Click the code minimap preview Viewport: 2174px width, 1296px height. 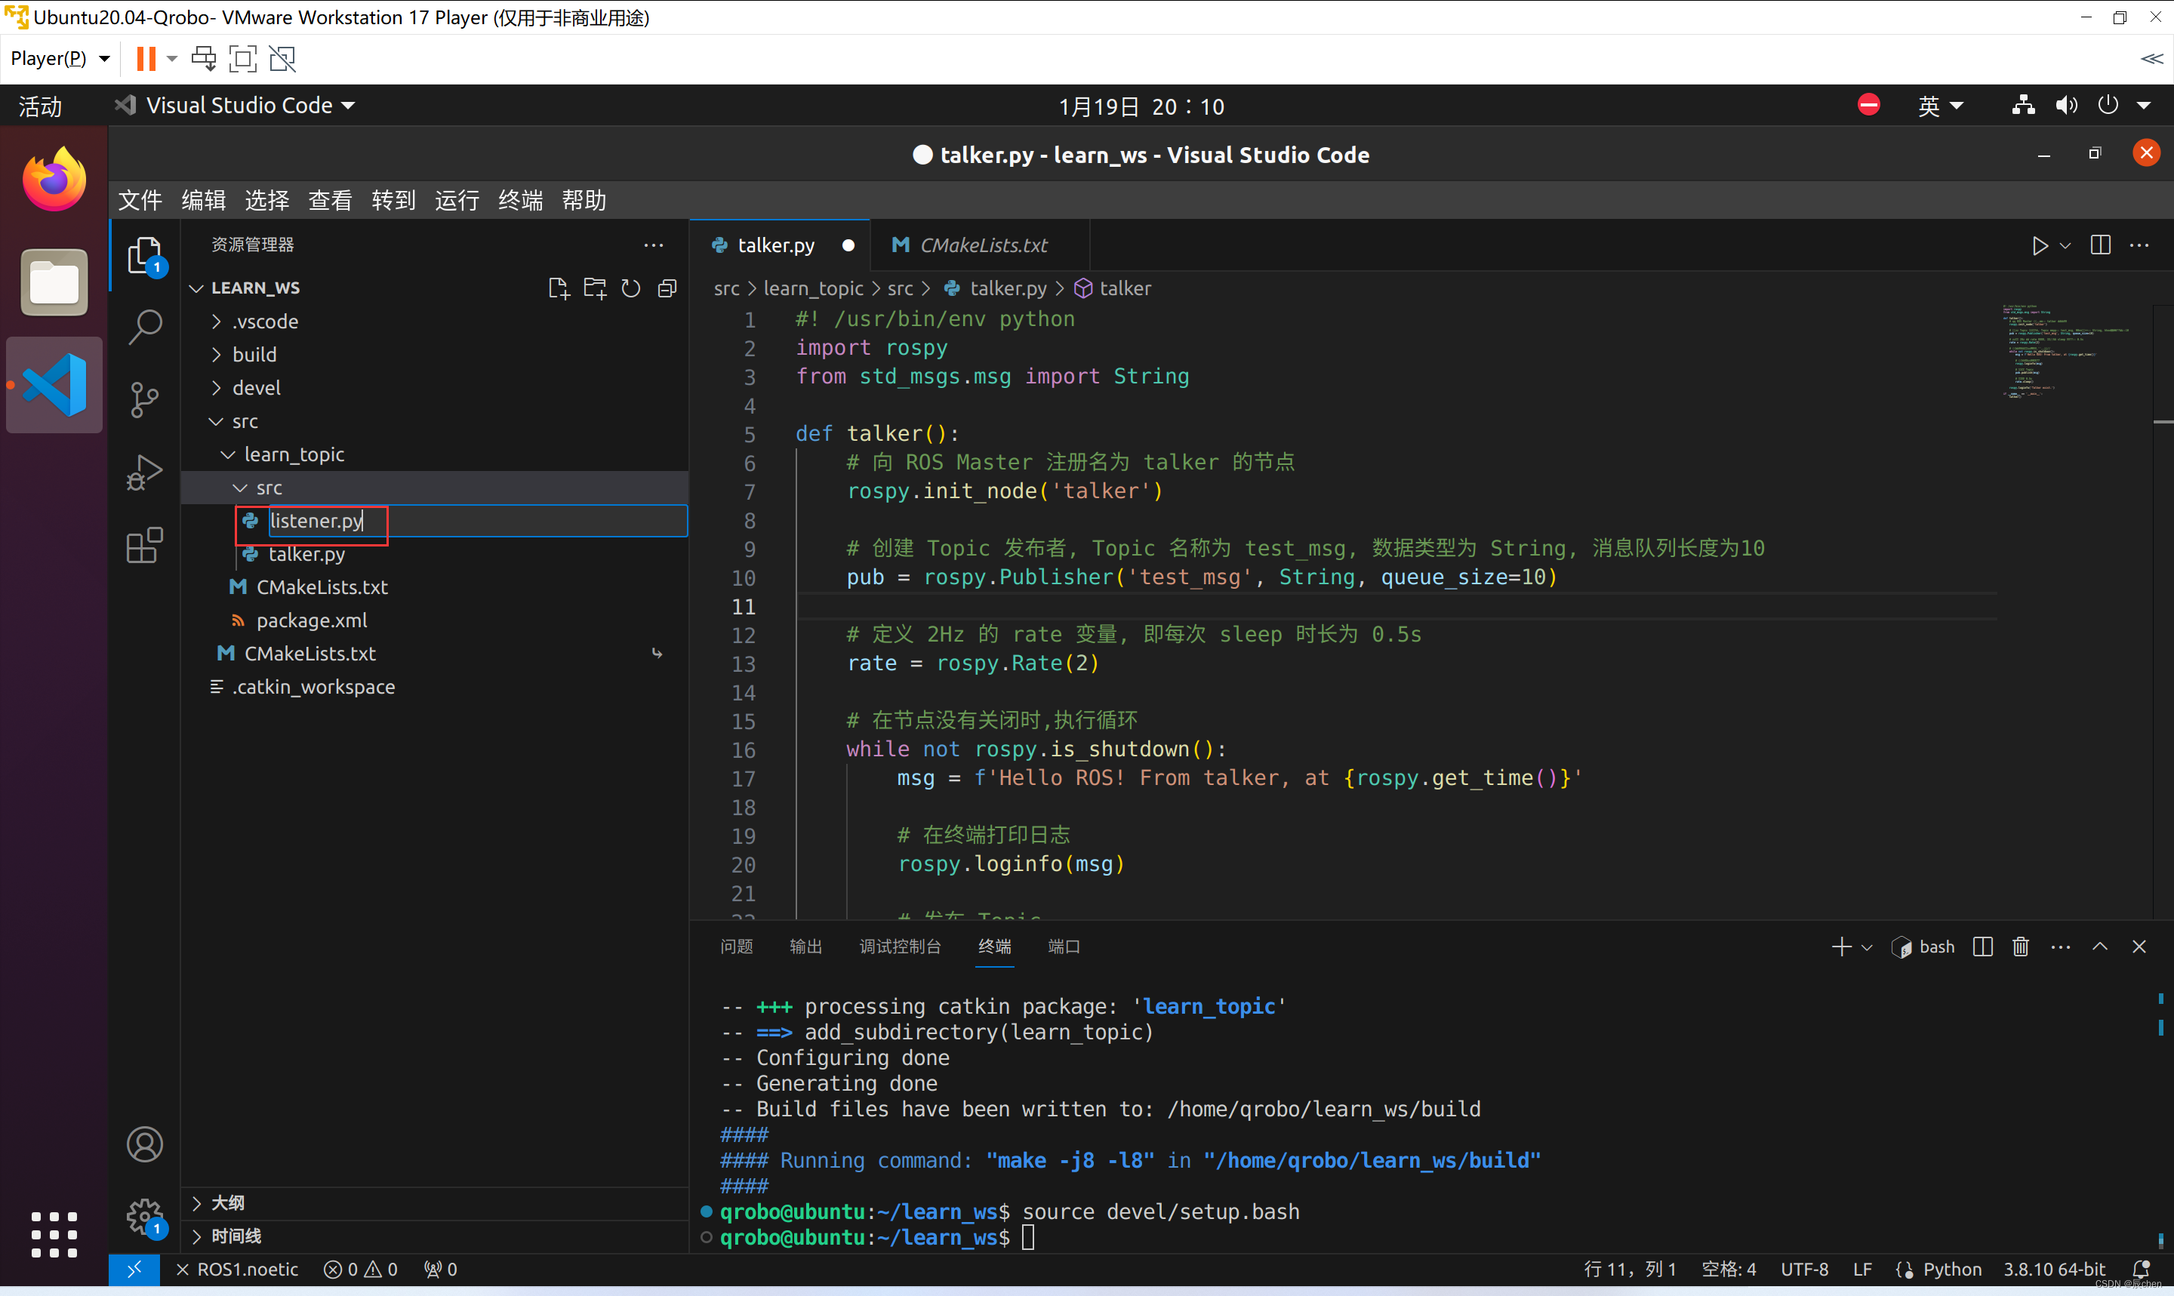click(x=2068, y=352)
